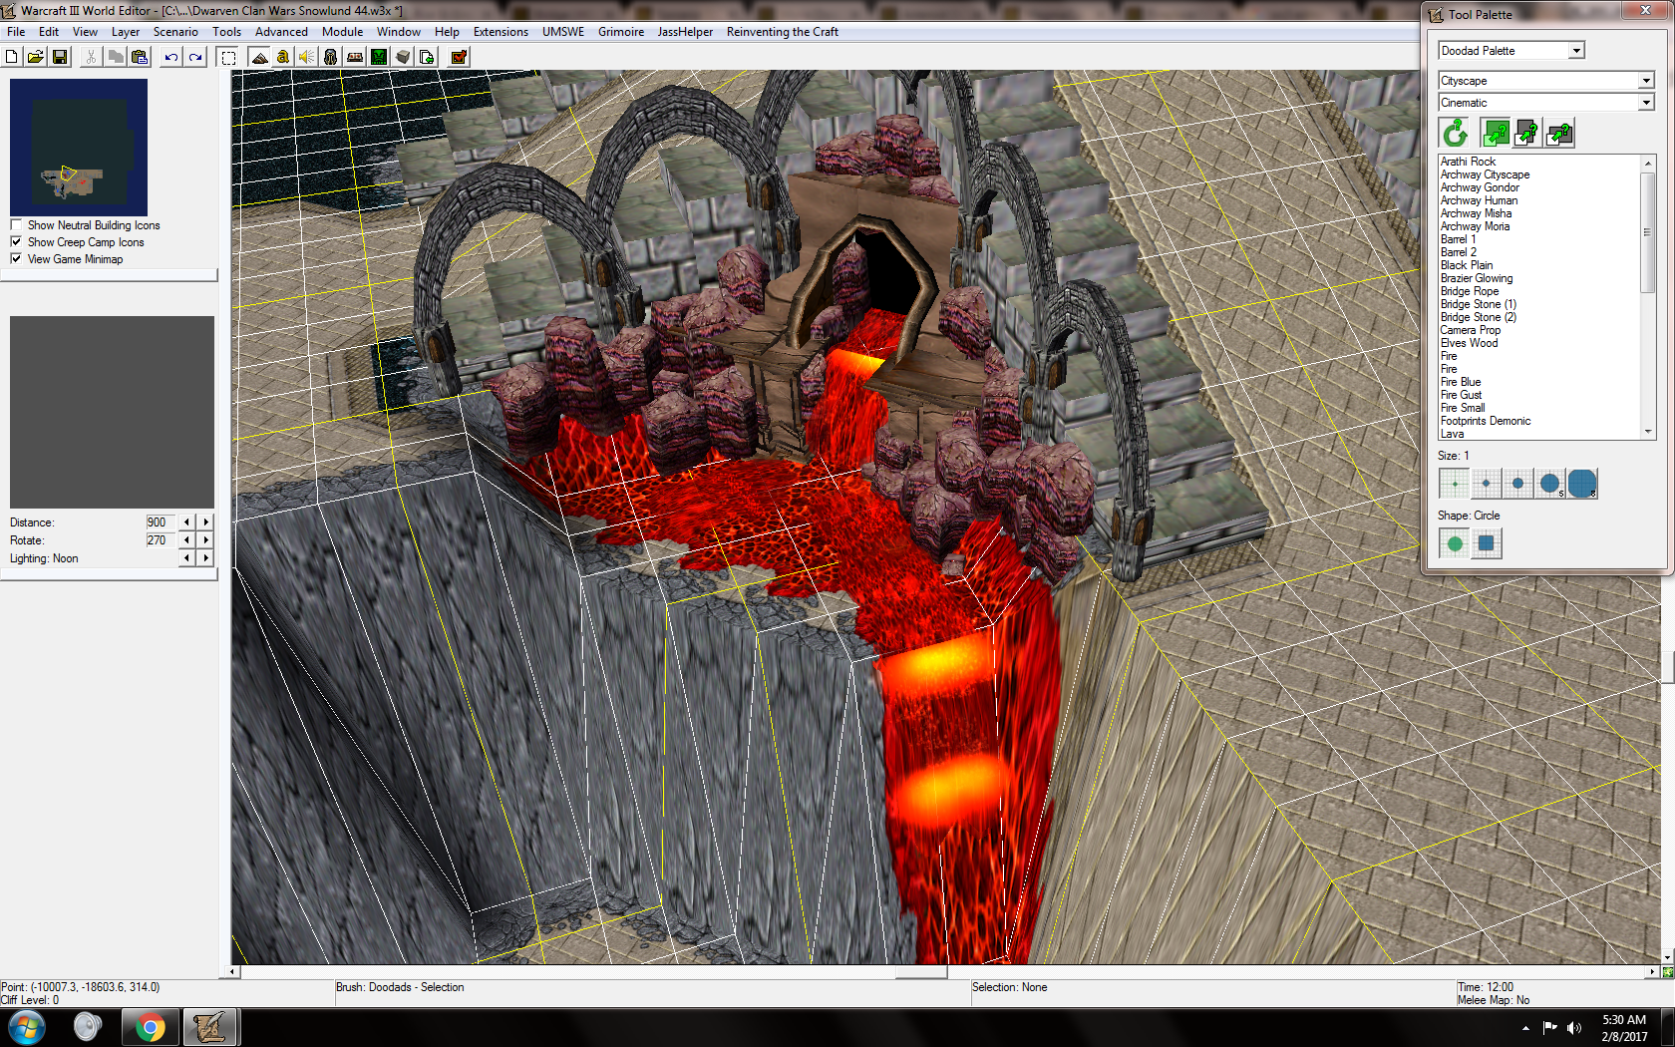Click the Rotate input field
Screen dimensions: 1675x1047
tap(160, 539)
